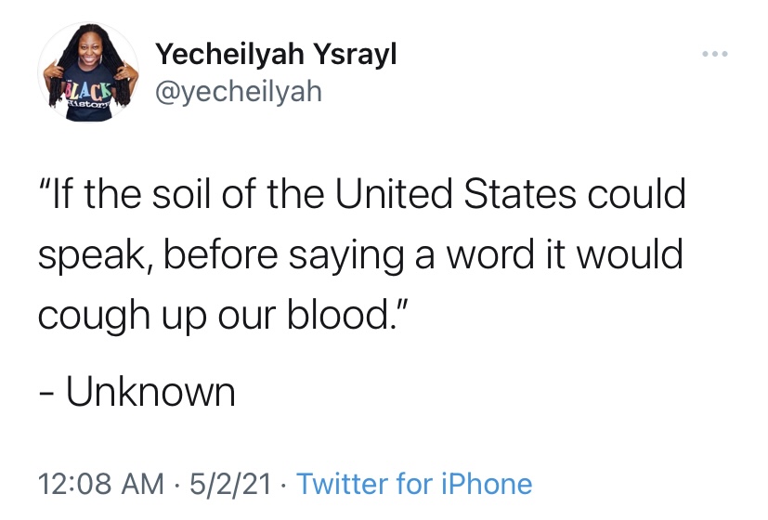Open the Twitter for iPhone source link
The height and width of the screenshot is (520, 768).
coord(414,483)
